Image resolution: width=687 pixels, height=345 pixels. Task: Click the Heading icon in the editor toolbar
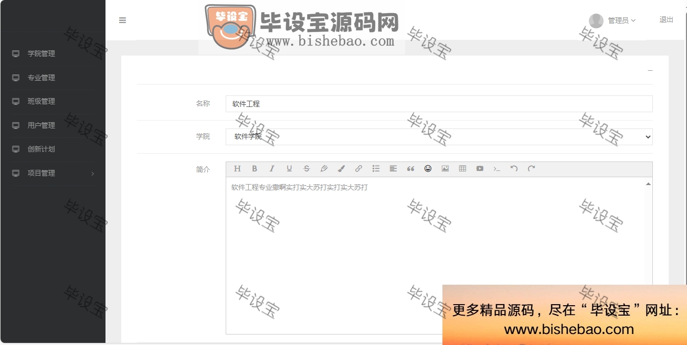tap(237, 168)
